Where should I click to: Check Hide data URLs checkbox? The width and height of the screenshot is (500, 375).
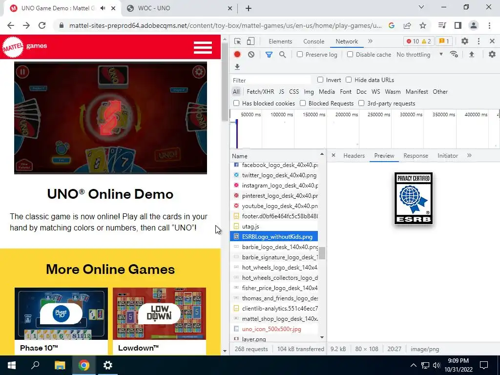[x=349, y=80]
